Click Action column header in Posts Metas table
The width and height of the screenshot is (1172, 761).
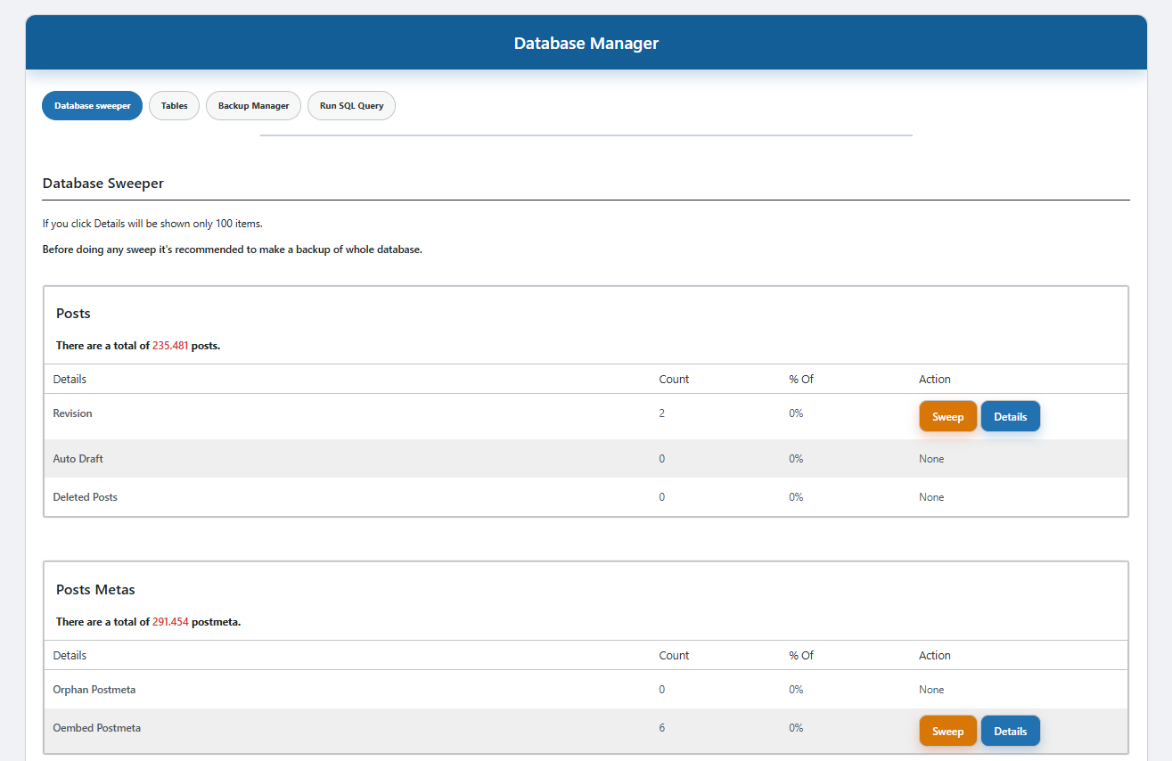[934, 655]
